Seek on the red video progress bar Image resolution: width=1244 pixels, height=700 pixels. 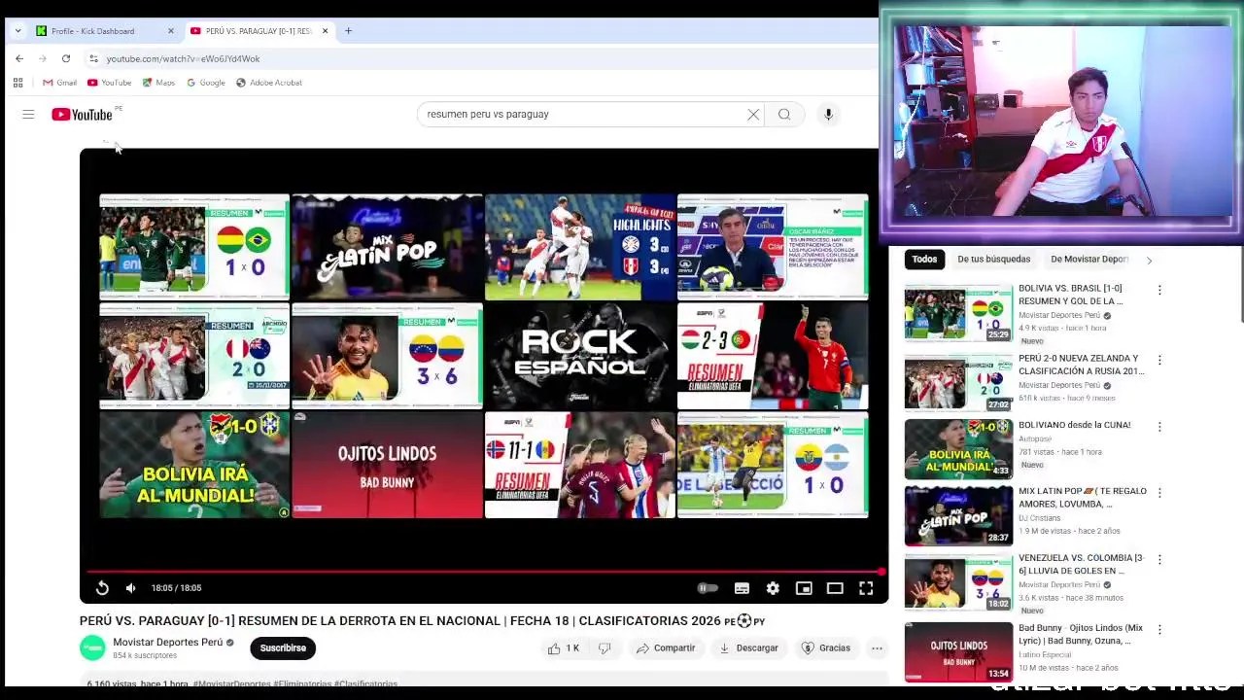484,572
